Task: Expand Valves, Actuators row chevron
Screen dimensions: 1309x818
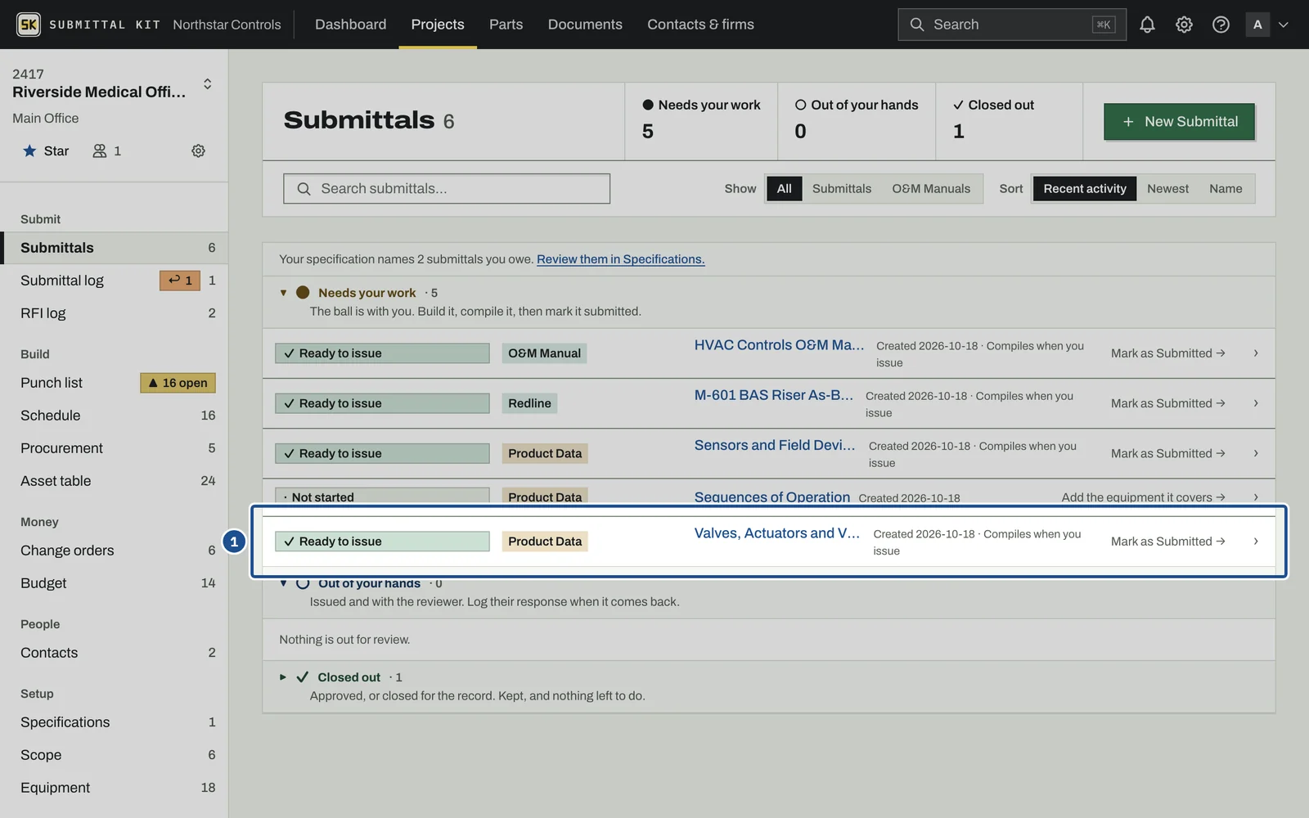Action: coord(1256,542)
